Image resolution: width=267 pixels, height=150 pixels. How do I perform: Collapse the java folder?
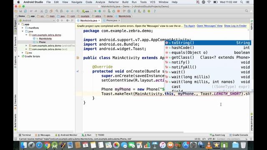(23, 31)
